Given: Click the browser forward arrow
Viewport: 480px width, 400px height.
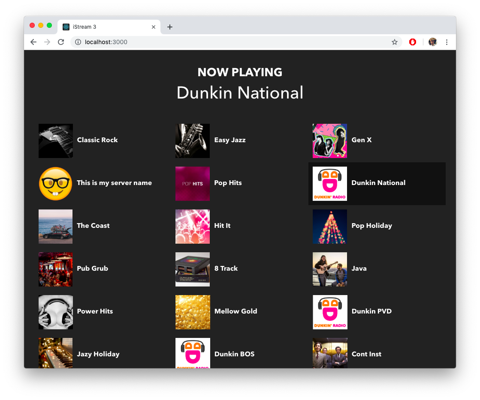Looking at the screenshot, I should pos(47,42).
